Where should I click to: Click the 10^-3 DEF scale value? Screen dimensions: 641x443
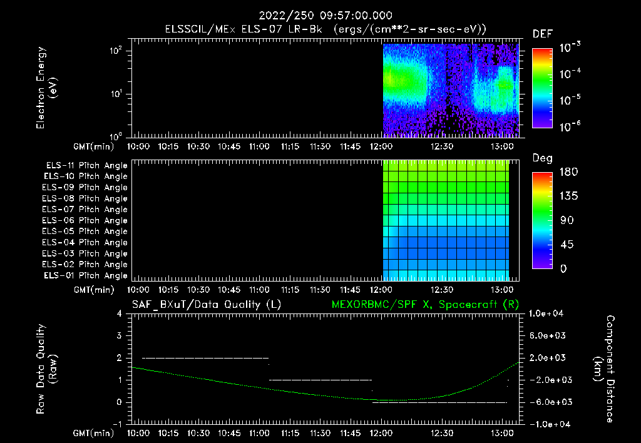pos(570,48)
